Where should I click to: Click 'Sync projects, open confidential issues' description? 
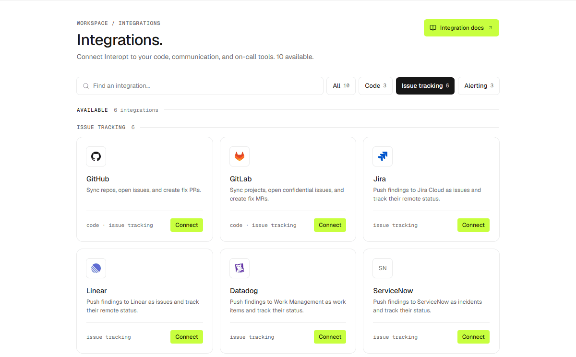[287, 194]
